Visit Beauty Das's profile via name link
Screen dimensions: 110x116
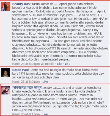click(x=21, y=4)
